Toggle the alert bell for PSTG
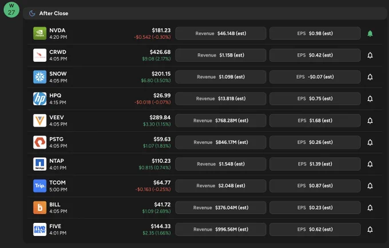This screenshot has height=248, width=389. [x=370, y=142]
